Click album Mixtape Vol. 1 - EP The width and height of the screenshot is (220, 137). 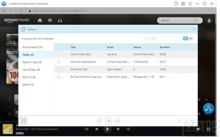[x=144, y=77]
